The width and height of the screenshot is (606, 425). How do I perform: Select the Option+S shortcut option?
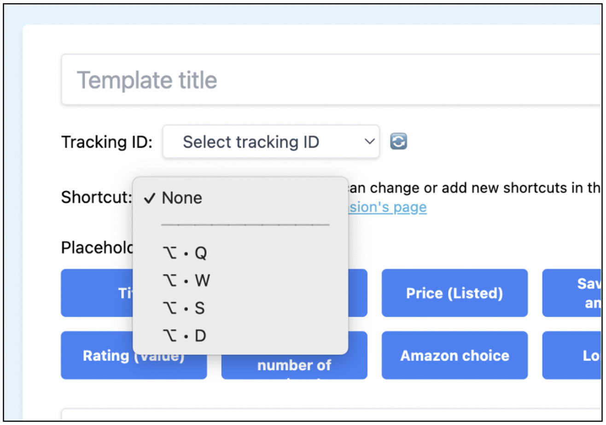(x=184, y=308)
